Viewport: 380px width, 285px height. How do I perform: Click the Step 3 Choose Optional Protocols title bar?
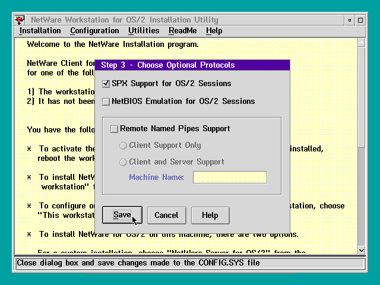(x=192, y=65)
